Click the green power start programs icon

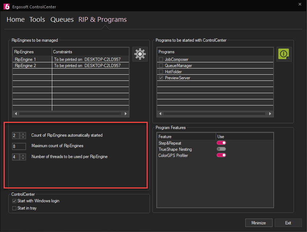[284, 54]
